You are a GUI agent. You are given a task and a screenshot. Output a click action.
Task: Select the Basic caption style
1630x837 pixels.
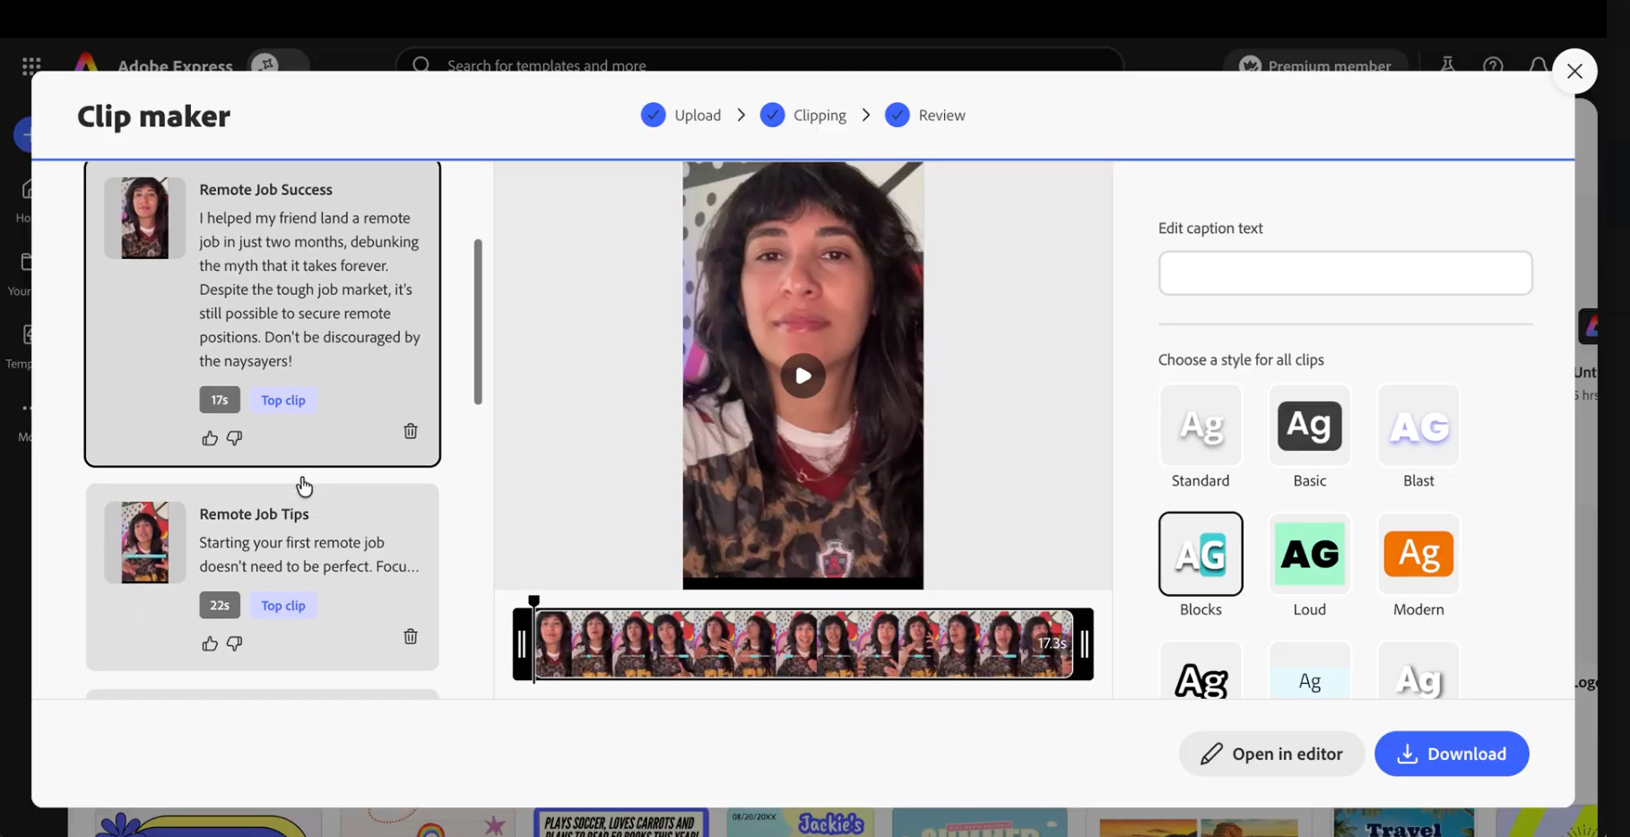pos(1309,426)
